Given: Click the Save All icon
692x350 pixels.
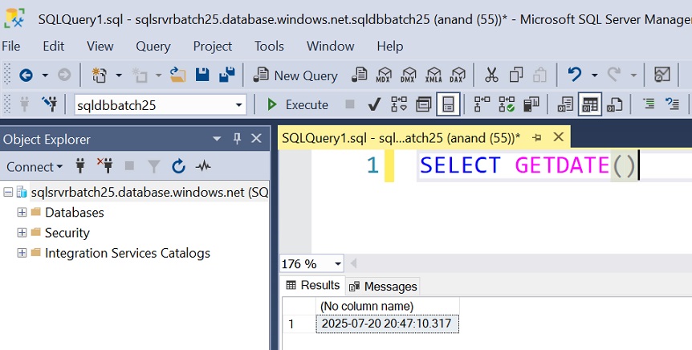Looking at the screenshot, I should pos(227,75).
